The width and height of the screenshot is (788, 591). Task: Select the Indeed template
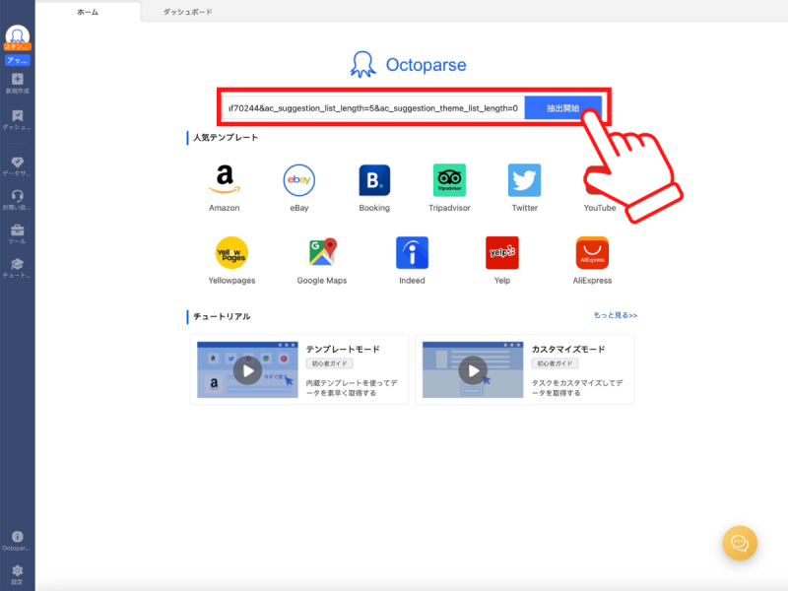tap(412, 261)
